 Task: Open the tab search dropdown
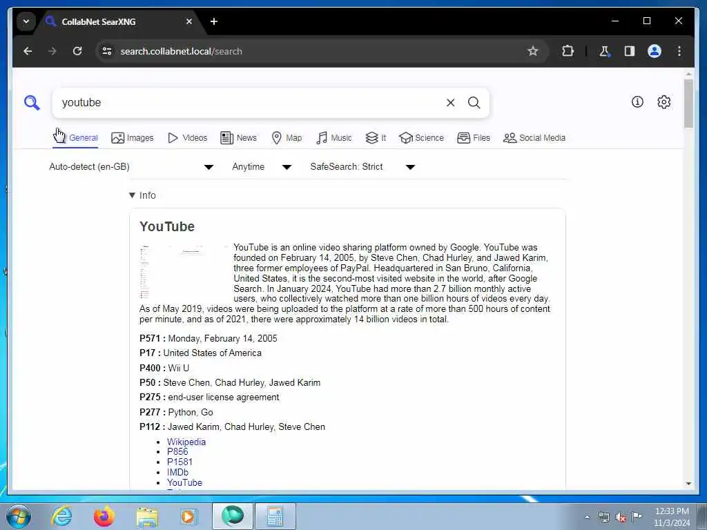tap(26, 21)
